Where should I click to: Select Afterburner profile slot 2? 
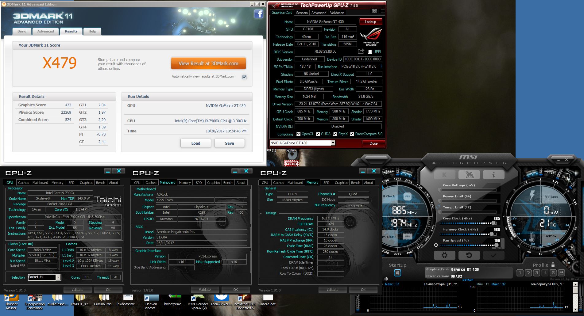tap(528, 272)
